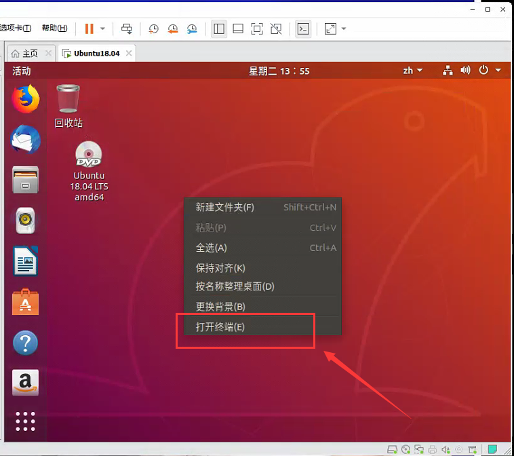Click the USB archive box status bar icon
The width and height of the screenshot is (514, 456).
click(473, 449)
